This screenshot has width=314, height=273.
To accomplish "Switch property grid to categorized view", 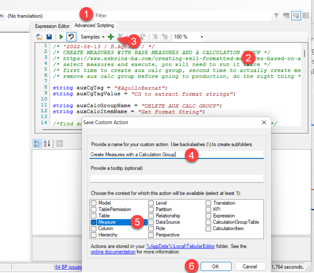I will click(37, 143).
